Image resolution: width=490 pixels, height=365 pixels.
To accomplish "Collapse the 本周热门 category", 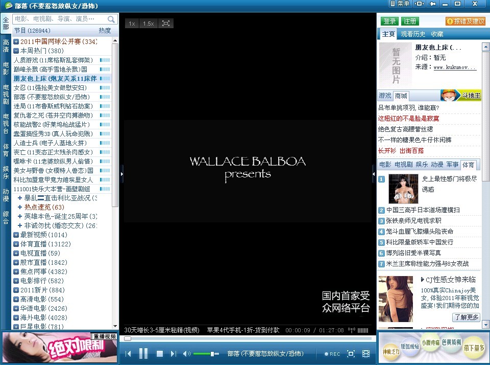I will click(16, 51).
